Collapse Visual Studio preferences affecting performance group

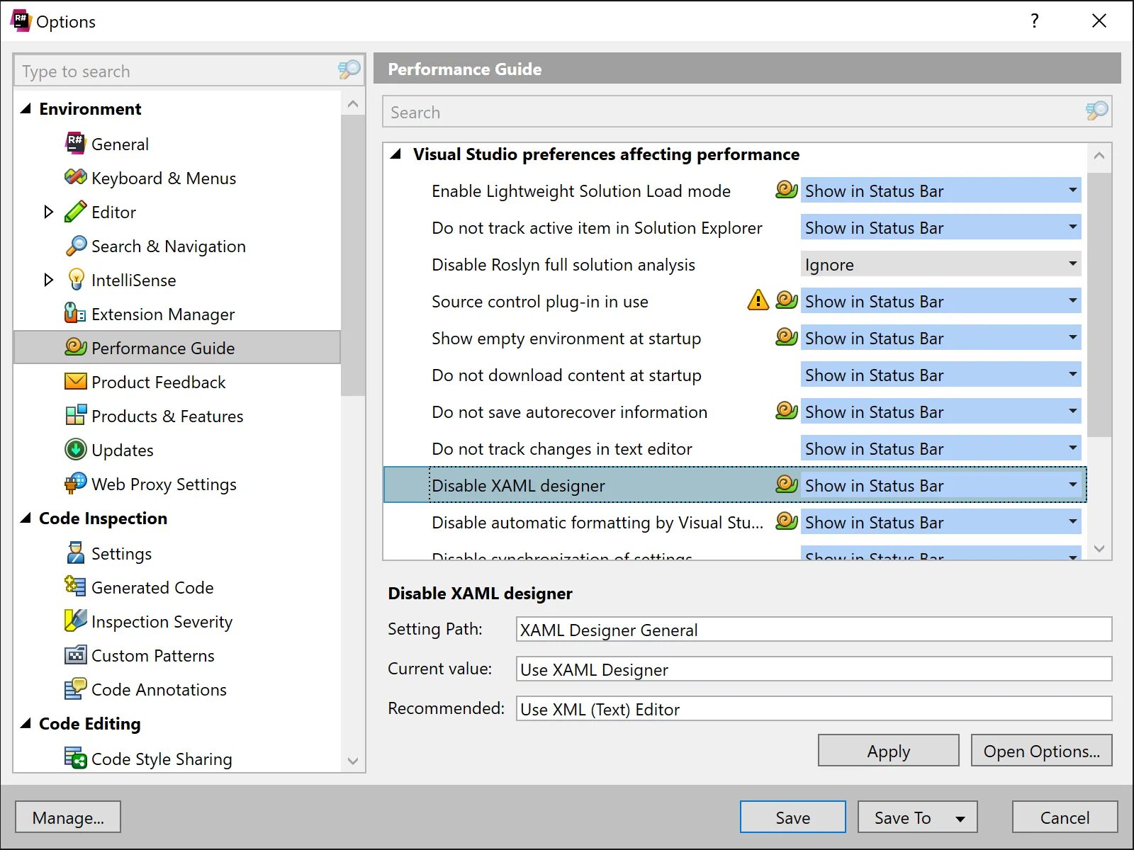coord(396,154)
